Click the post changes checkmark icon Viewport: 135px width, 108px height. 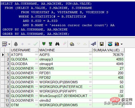click(36, 44)
